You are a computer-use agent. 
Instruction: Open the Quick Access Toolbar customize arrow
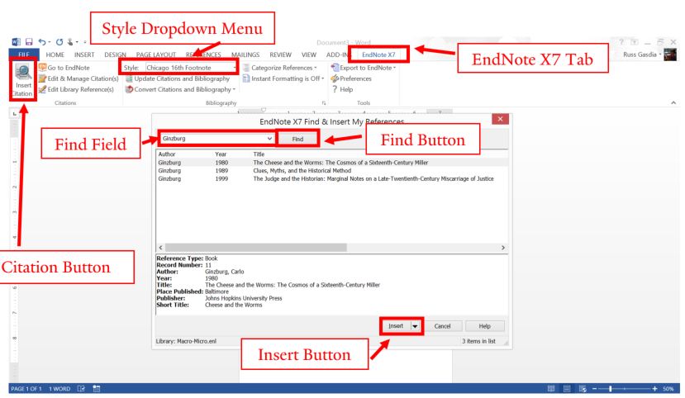85,42
